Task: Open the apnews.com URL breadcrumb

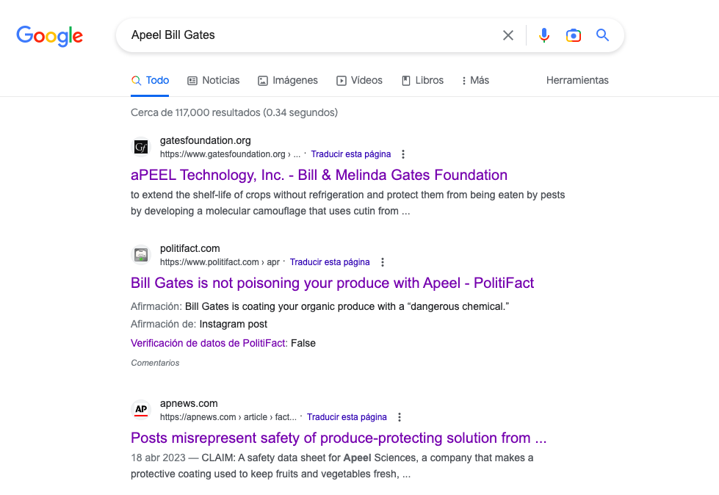Action: [228, 417]
